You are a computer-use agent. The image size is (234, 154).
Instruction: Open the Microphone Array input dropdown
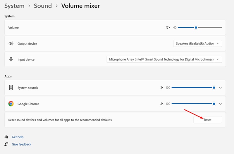pyautogui.click(x=164, y=59)
